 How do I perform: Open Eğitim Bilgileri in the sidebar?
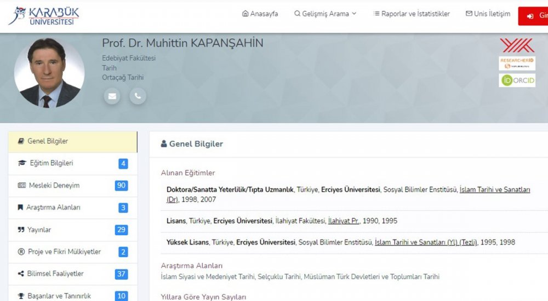pyautogui.click(x=72, y=163)
